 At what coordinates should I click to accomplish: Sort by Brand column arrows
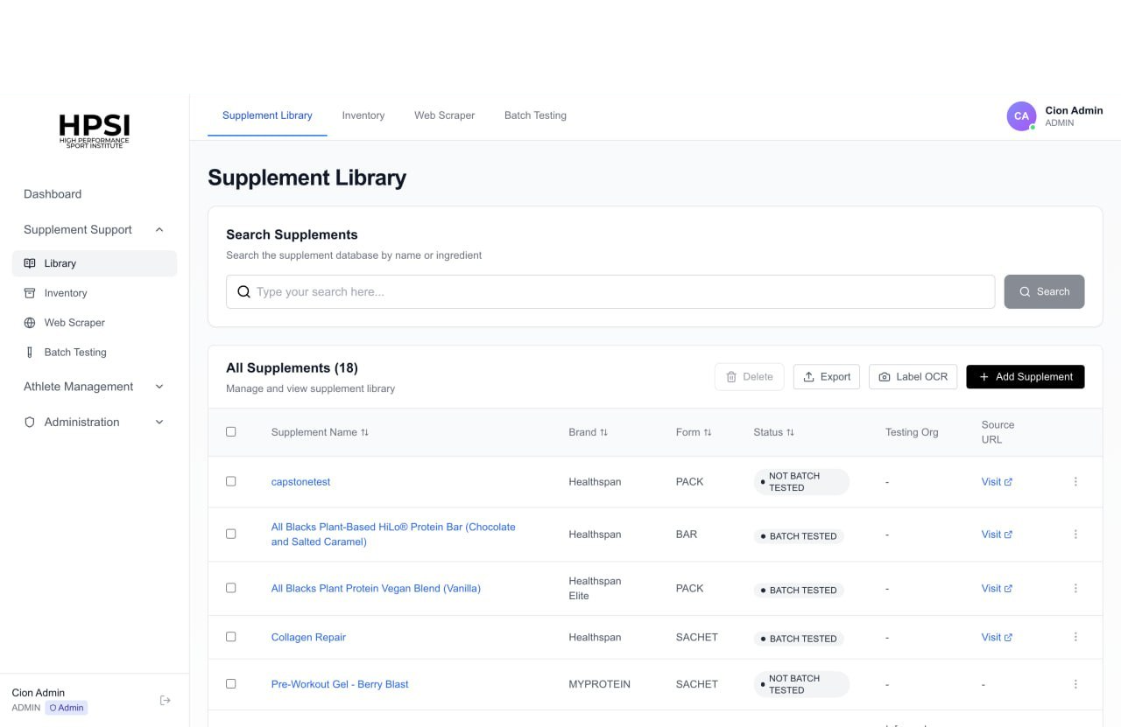click(603, 432)
